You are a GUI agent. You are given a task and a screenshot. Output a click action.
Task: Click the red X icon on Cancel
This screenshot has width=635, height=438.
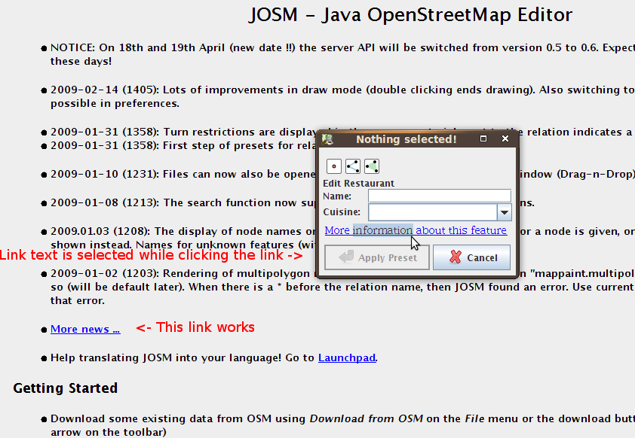pos(456,257)
